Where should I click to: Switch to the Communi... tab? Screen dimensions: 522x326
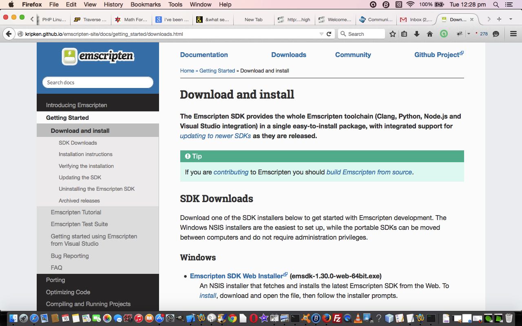(x=376, y=20)
